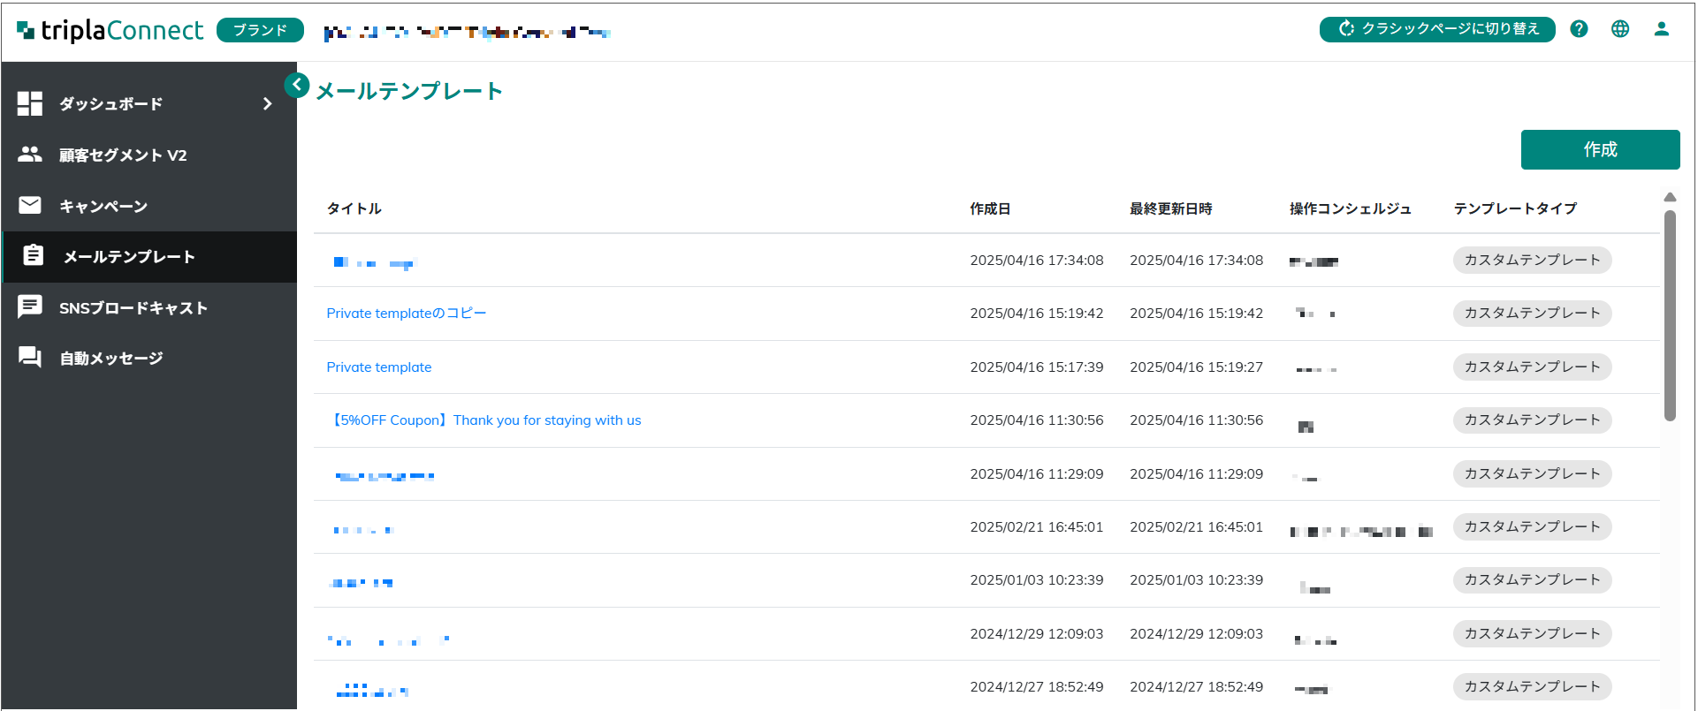Click カスタムテンプレート chip in Private template row
Viewport: 1698px width, 711px height.
(1533, 367)
